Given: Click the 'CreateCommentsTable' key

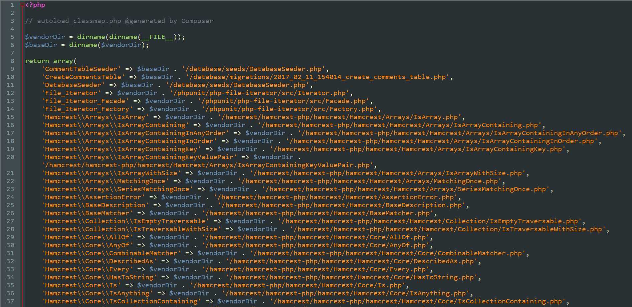Looking at the screenshot, I should click(x=83, y=77).
